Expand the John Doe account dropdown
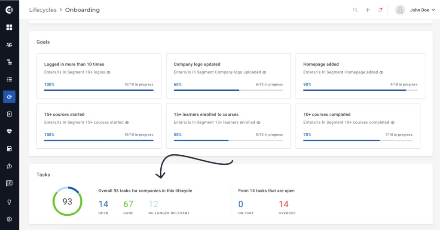This screenshot has height=230, width=440. click(422, 10)
